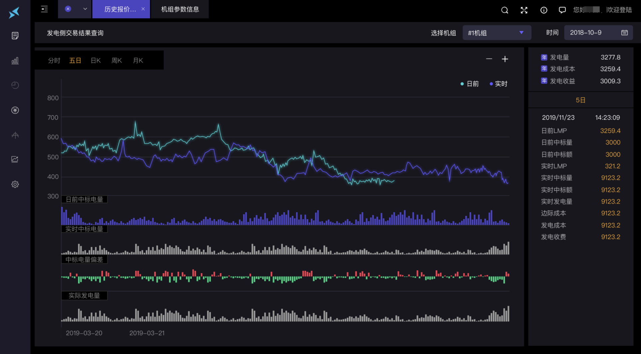Screen dimensions: 641x354
Task: Click the 发电收益 value 3009.3
Action: (x=610, y=81)
